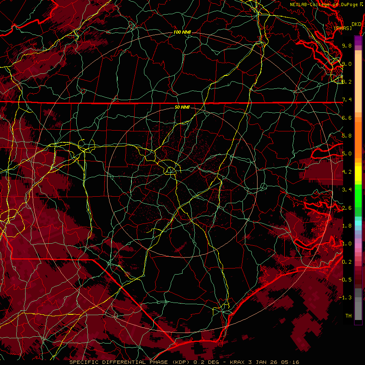The height and width of the screenshot is (365, 365).
Task: Pick the cyan segment of the color bar
Action: (x=358, y=223)
